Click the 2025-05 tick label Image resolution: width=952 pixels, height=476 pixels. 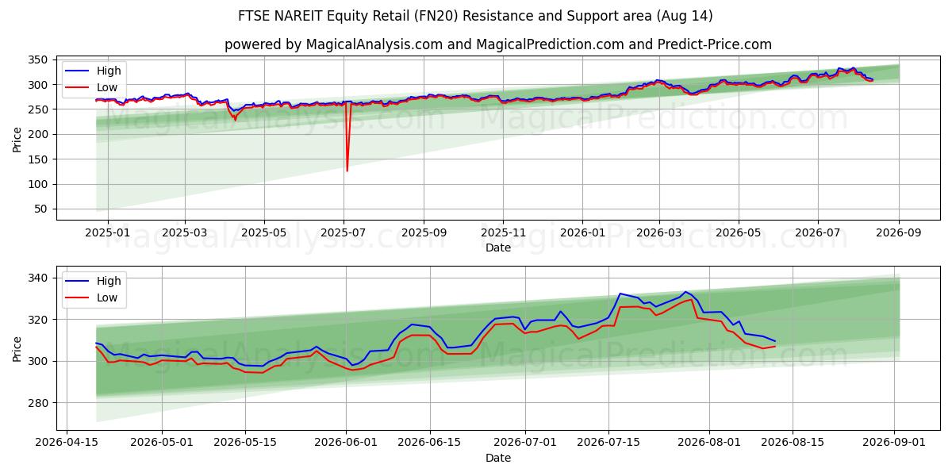264,233
